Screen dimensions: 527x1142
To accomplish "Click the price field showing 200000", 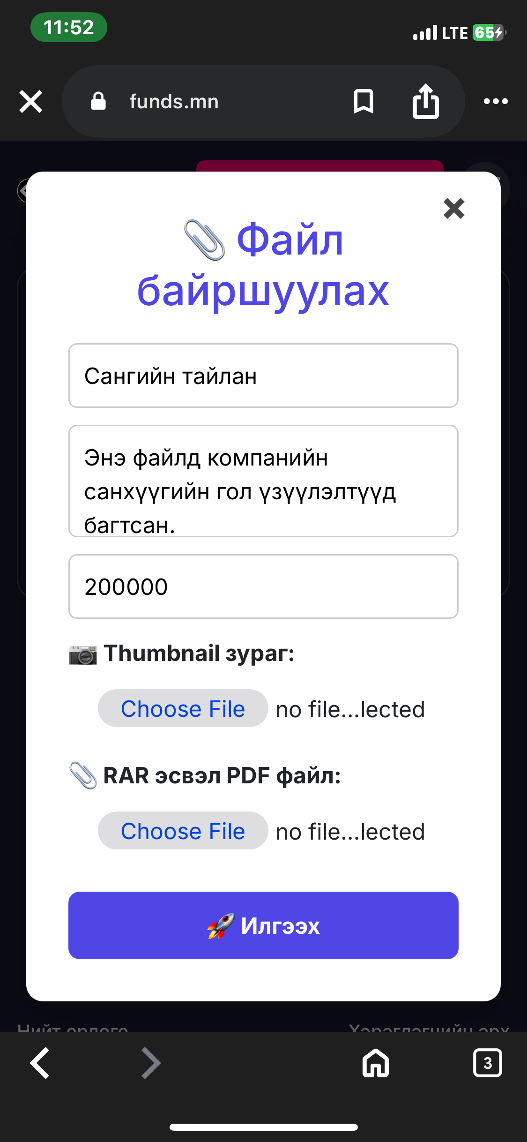I will tap(263, 586).
